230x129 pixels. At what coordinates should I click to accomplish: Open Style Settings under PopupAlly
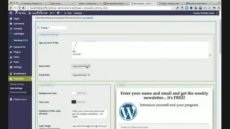[x=16, y=88]
